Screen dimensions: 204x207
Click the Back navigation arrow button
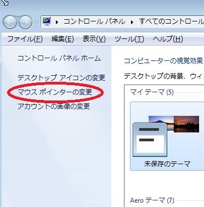[10, 22]
